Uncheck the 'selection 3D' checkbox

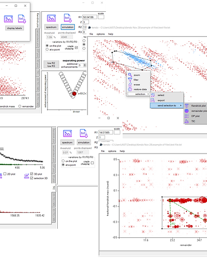coord(32,178)
